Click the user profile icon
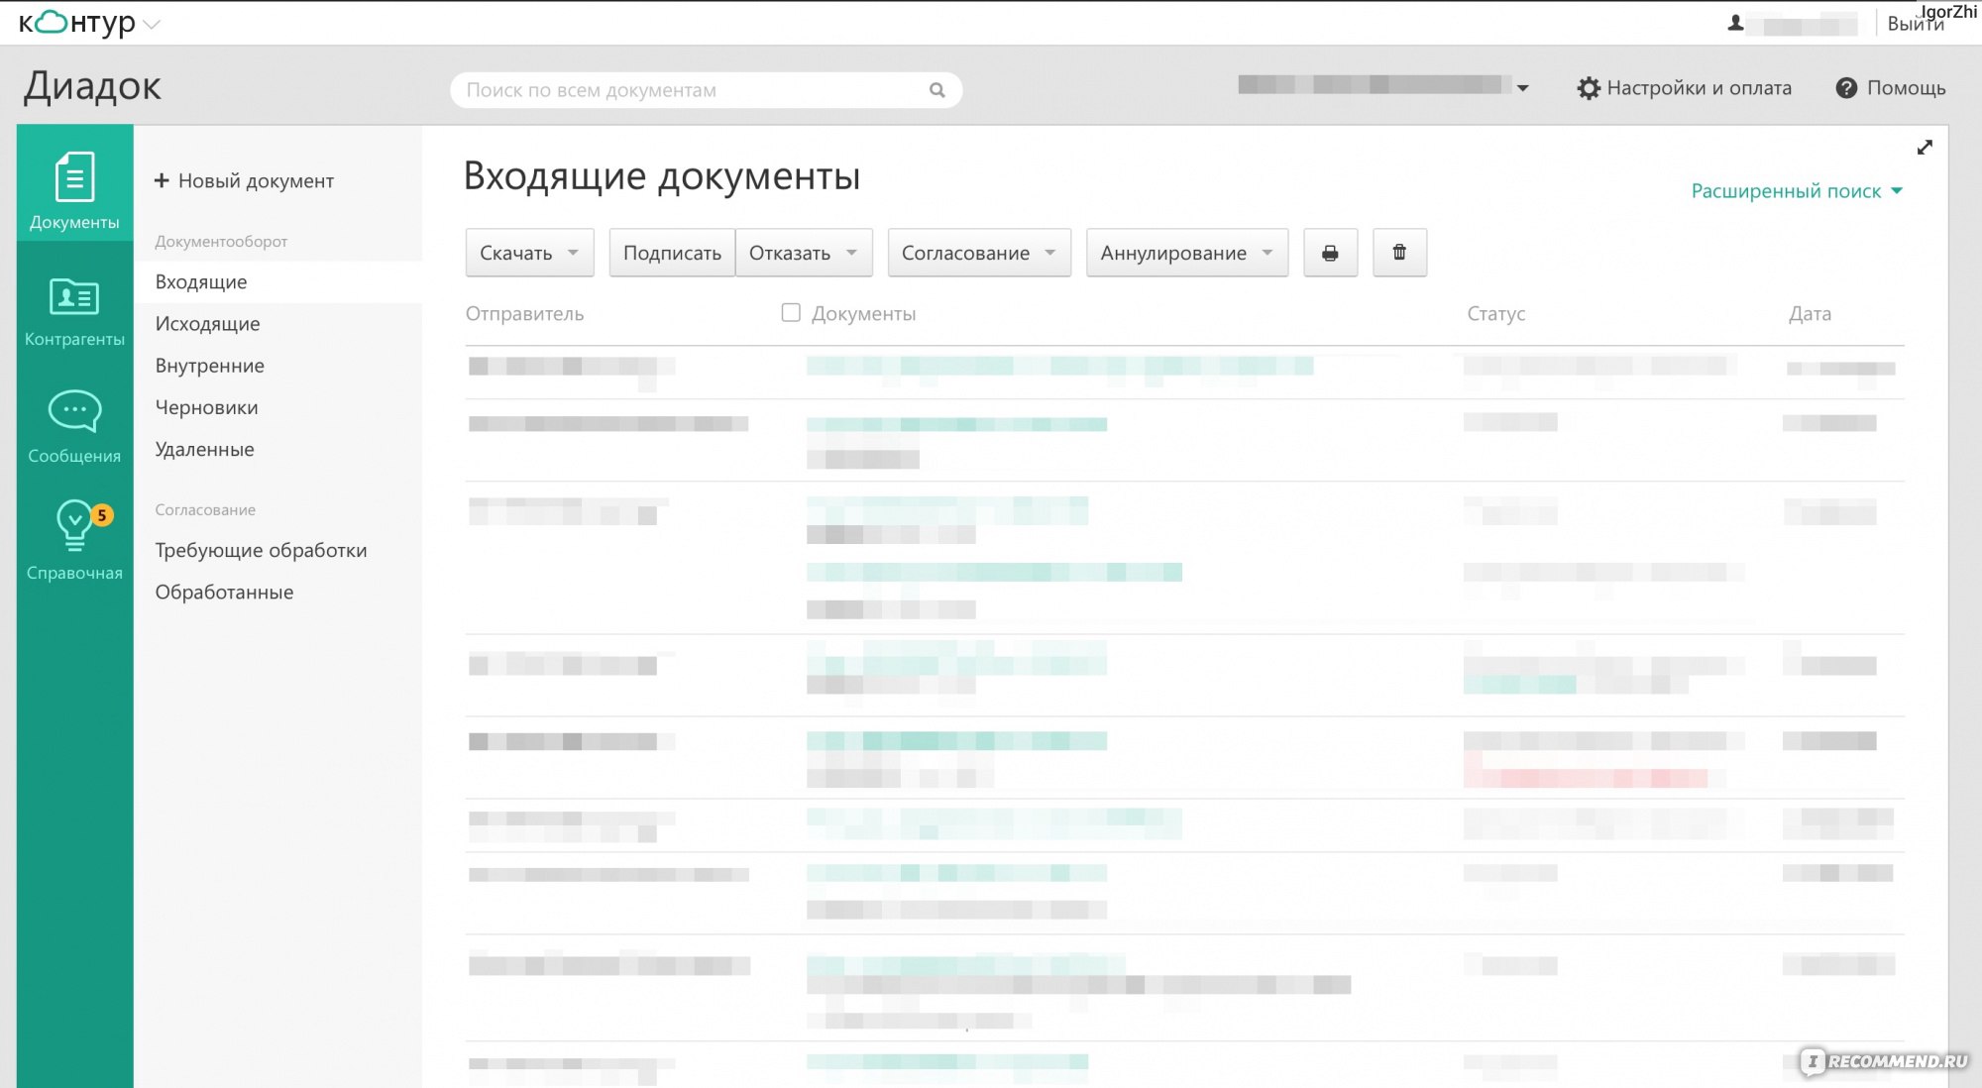 click(1735, 23)
